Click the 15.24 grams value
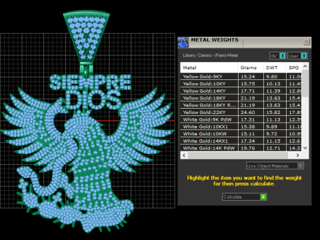The width and height of the screenshot is (320, 240). [247, 77]
